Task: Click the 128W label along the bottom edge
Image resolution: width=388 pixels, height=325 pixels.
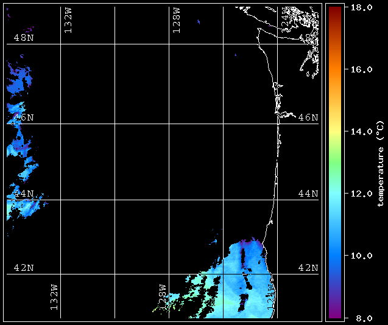Action: [162, 297]
